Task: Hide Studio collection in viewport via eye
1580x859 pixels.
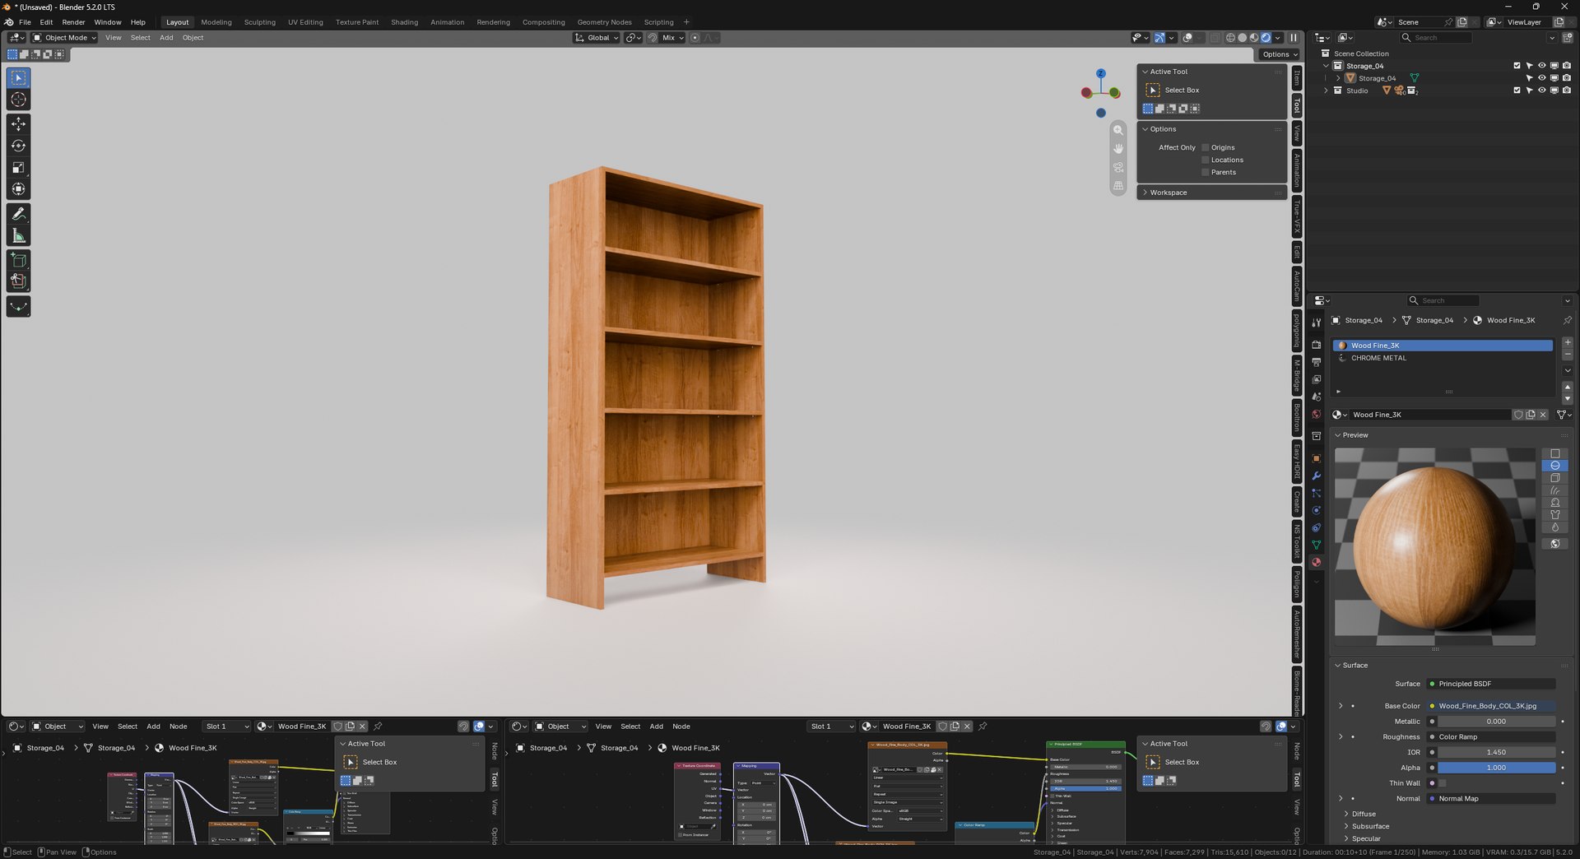Action: pyautogui.click(x=1542, y=91)
